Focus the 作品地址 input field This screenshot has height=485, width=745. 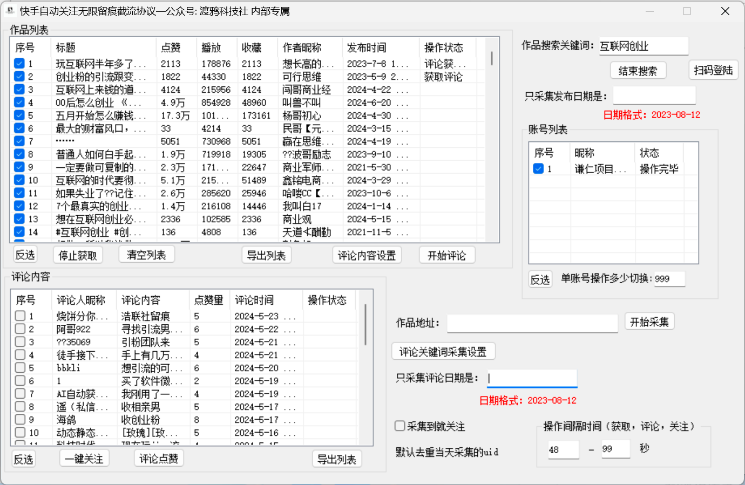[532, 323]
